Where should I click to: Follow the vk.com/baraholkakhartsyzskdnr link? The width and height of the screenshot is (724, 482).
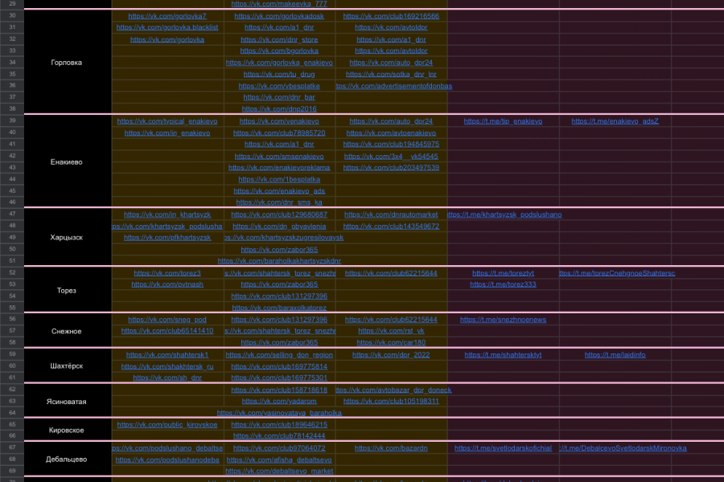(279, 261)
